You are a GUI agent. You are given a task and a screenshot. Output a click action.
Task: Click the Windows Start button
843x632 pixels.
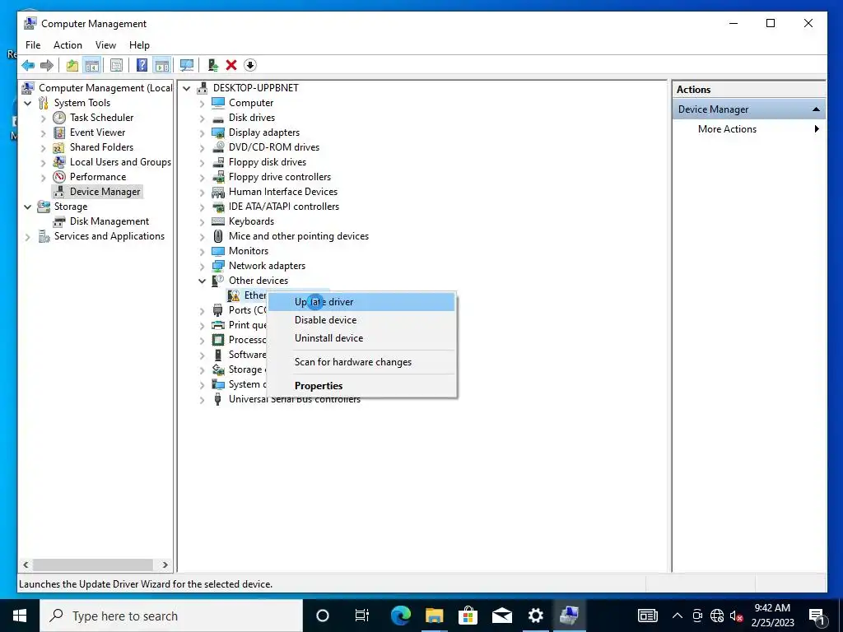tap(20, 616)
